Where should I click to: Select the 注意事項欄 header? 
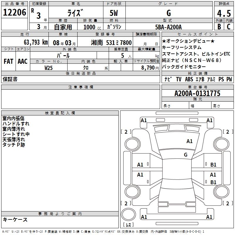pos(80,87)
